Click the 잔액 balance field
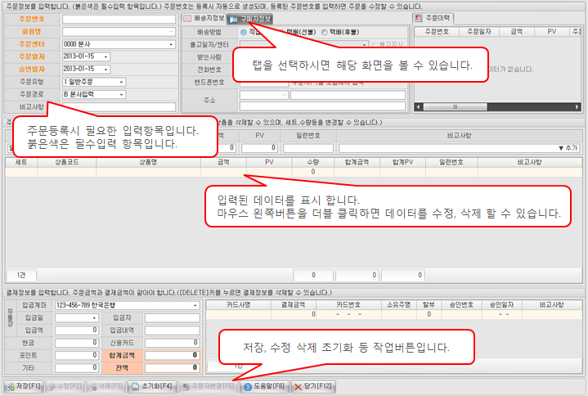Image resolution: width=588 pixels, height=396 pixels. click(172, 368)
